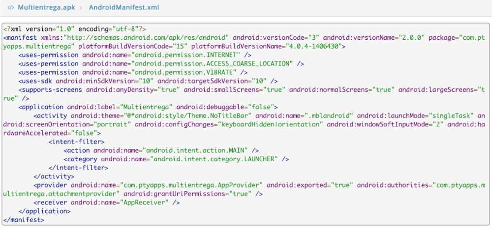492x228 pixels.
Task: Click the breadcrumb chevron separator
Action: pos(79,8)
